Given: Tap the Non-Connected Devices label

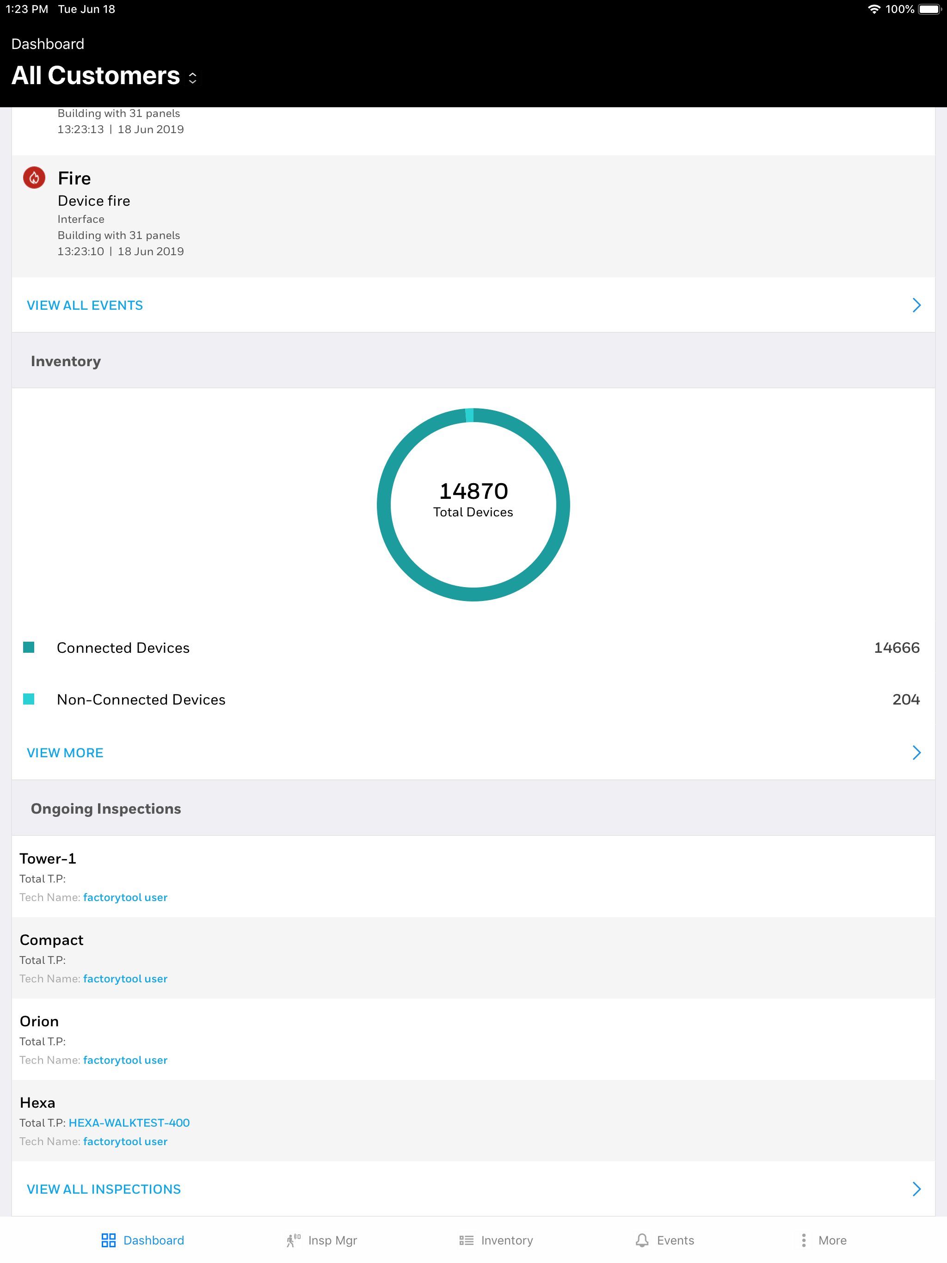Looking at the screenshot, I should point(141,699).
